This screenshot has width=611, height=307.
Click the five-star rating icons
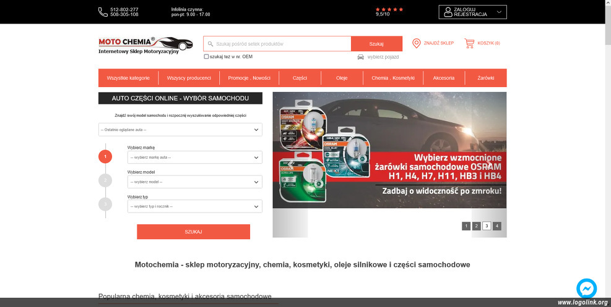(x=389, y=9)
